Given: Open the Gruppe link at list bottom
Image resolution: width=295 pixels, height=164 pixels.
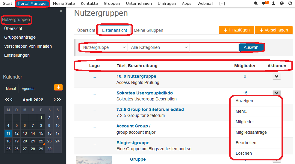Looking at the screenshot, I should pyautogui.click(x=138, y=159).
